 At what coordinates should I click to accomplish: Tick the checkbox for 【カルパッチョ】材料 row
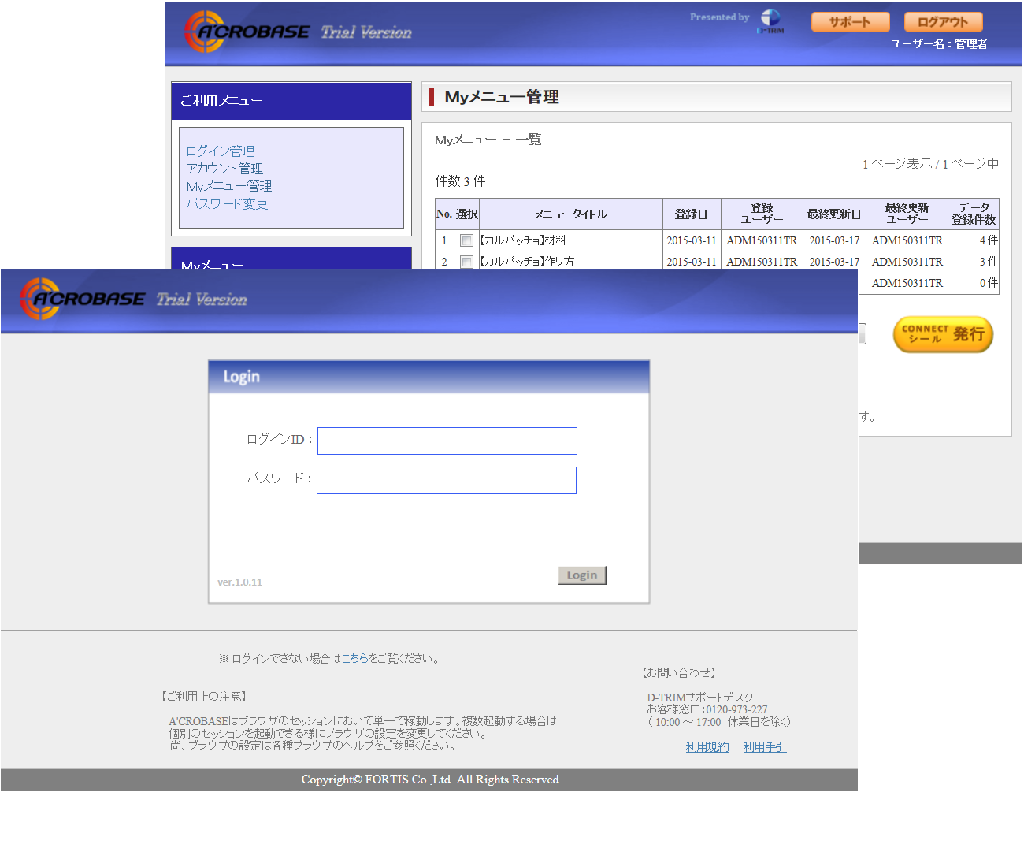point(466,240)
